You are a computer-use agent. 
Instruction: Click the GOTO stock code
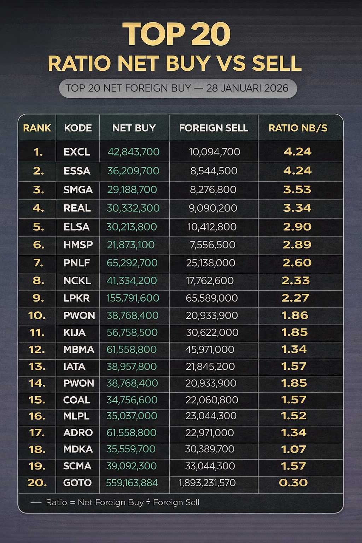point(77,483)
